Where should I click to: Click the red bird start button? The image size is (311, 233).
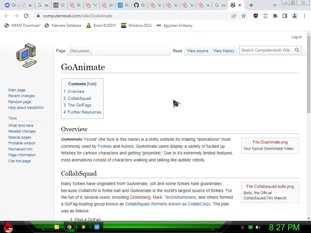point(8,227)
